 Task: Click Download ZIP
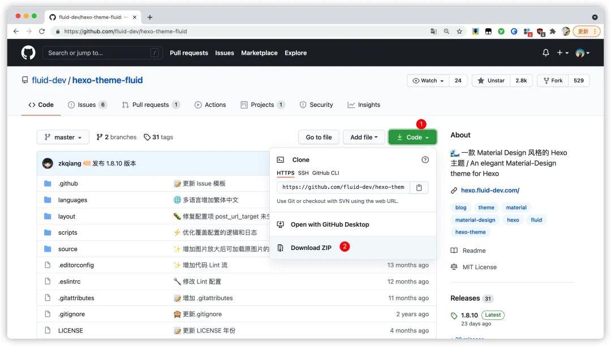[352, 248]
